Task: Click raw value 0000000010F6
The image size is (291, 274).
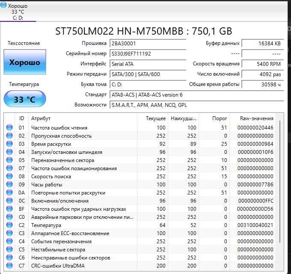Action: 255,152
